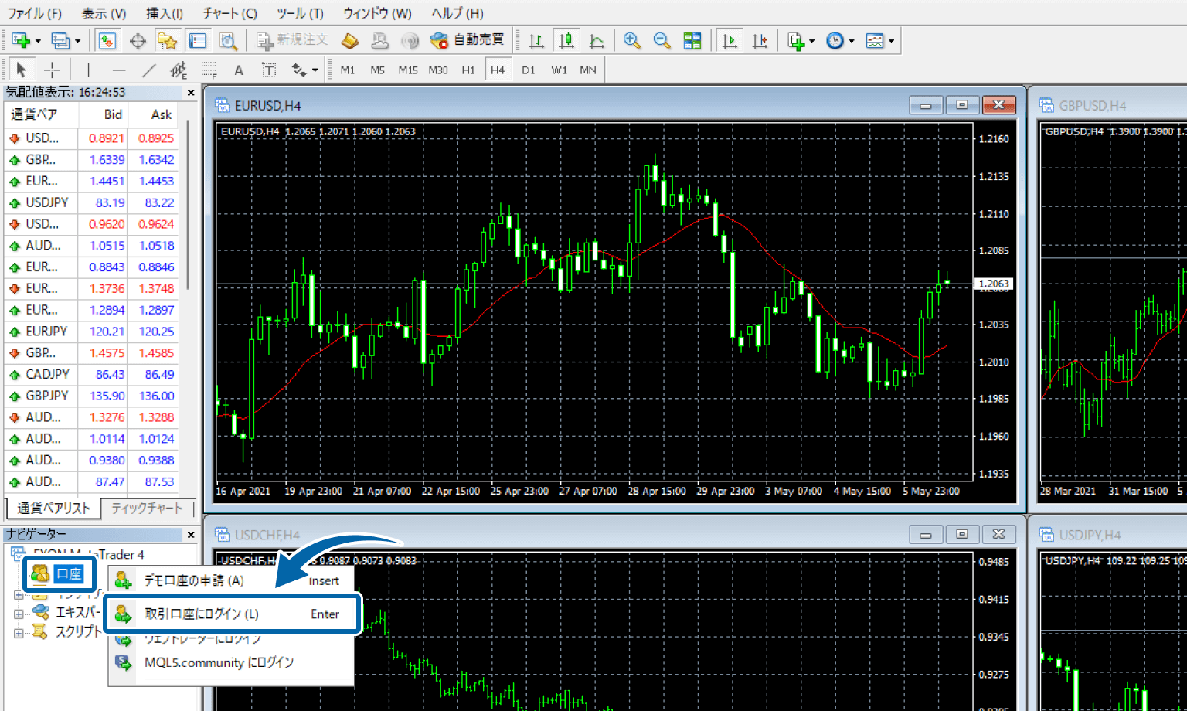
Task: Open the Data Window crosshair-circle icon
Action: [x=138, y=40]
